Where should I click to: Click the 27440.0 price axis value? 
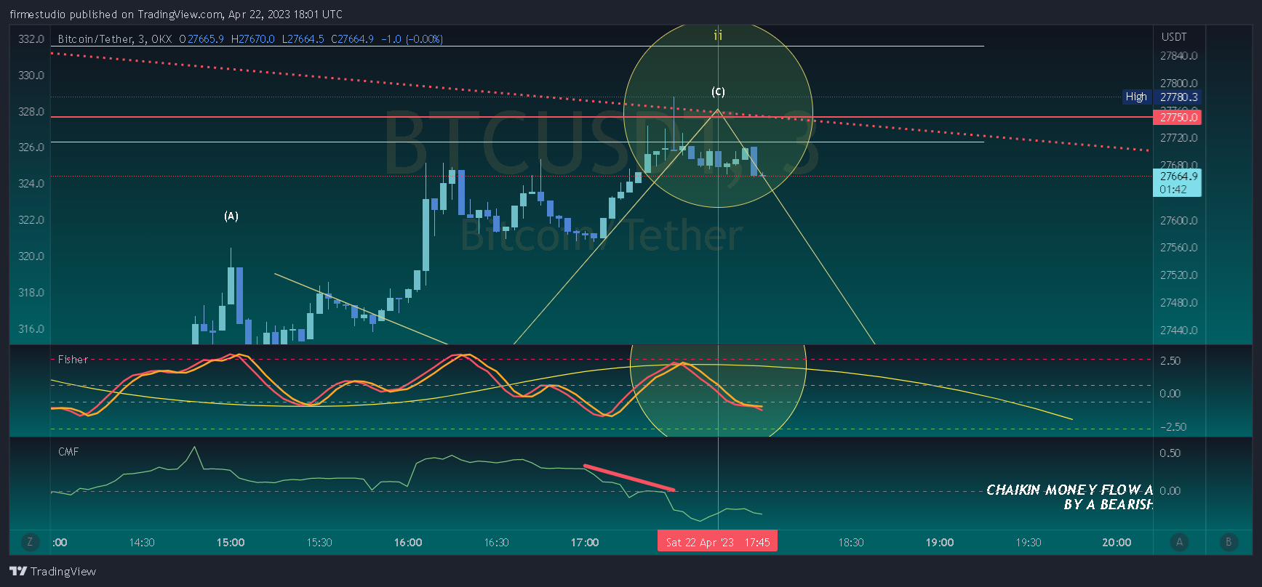(x=1178, y=331)
